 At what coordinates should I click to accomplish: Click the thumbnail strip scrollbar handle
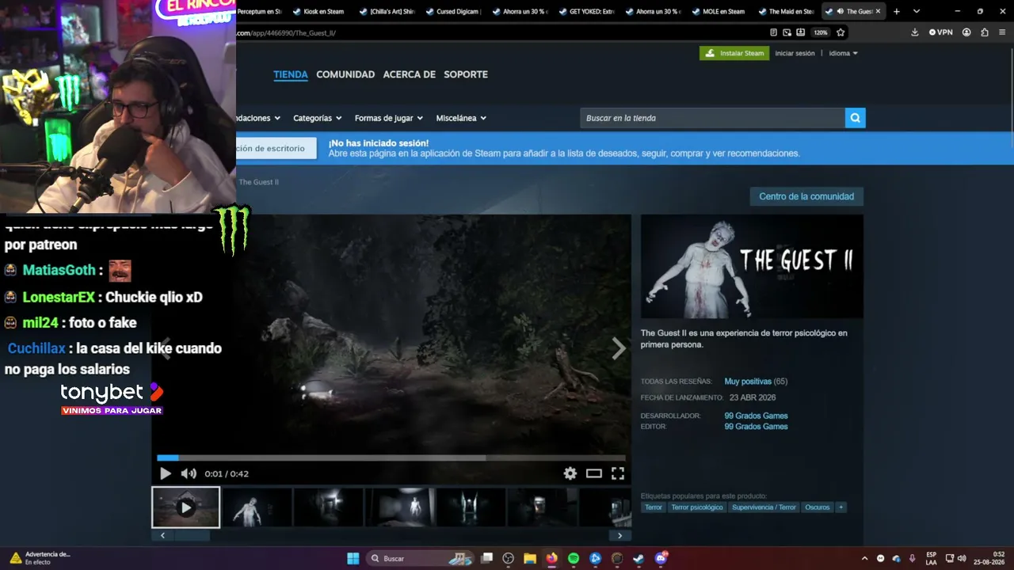(192, 536)
